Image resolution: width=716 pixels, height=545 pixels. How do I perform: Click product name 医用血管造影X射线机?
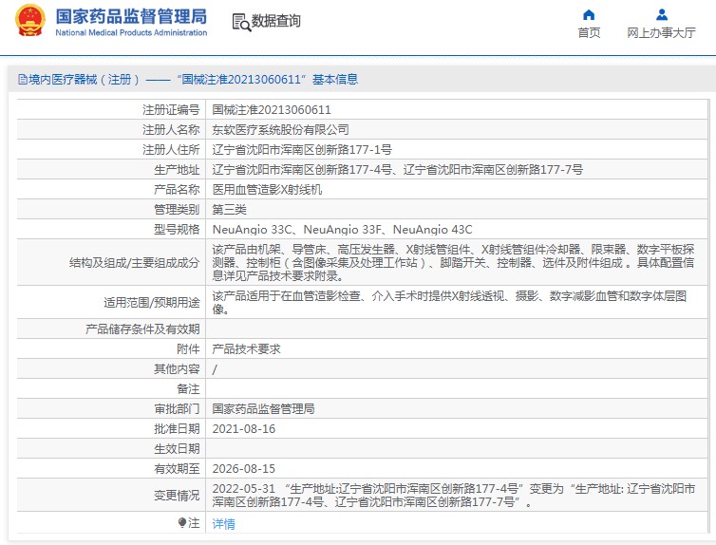267,190
